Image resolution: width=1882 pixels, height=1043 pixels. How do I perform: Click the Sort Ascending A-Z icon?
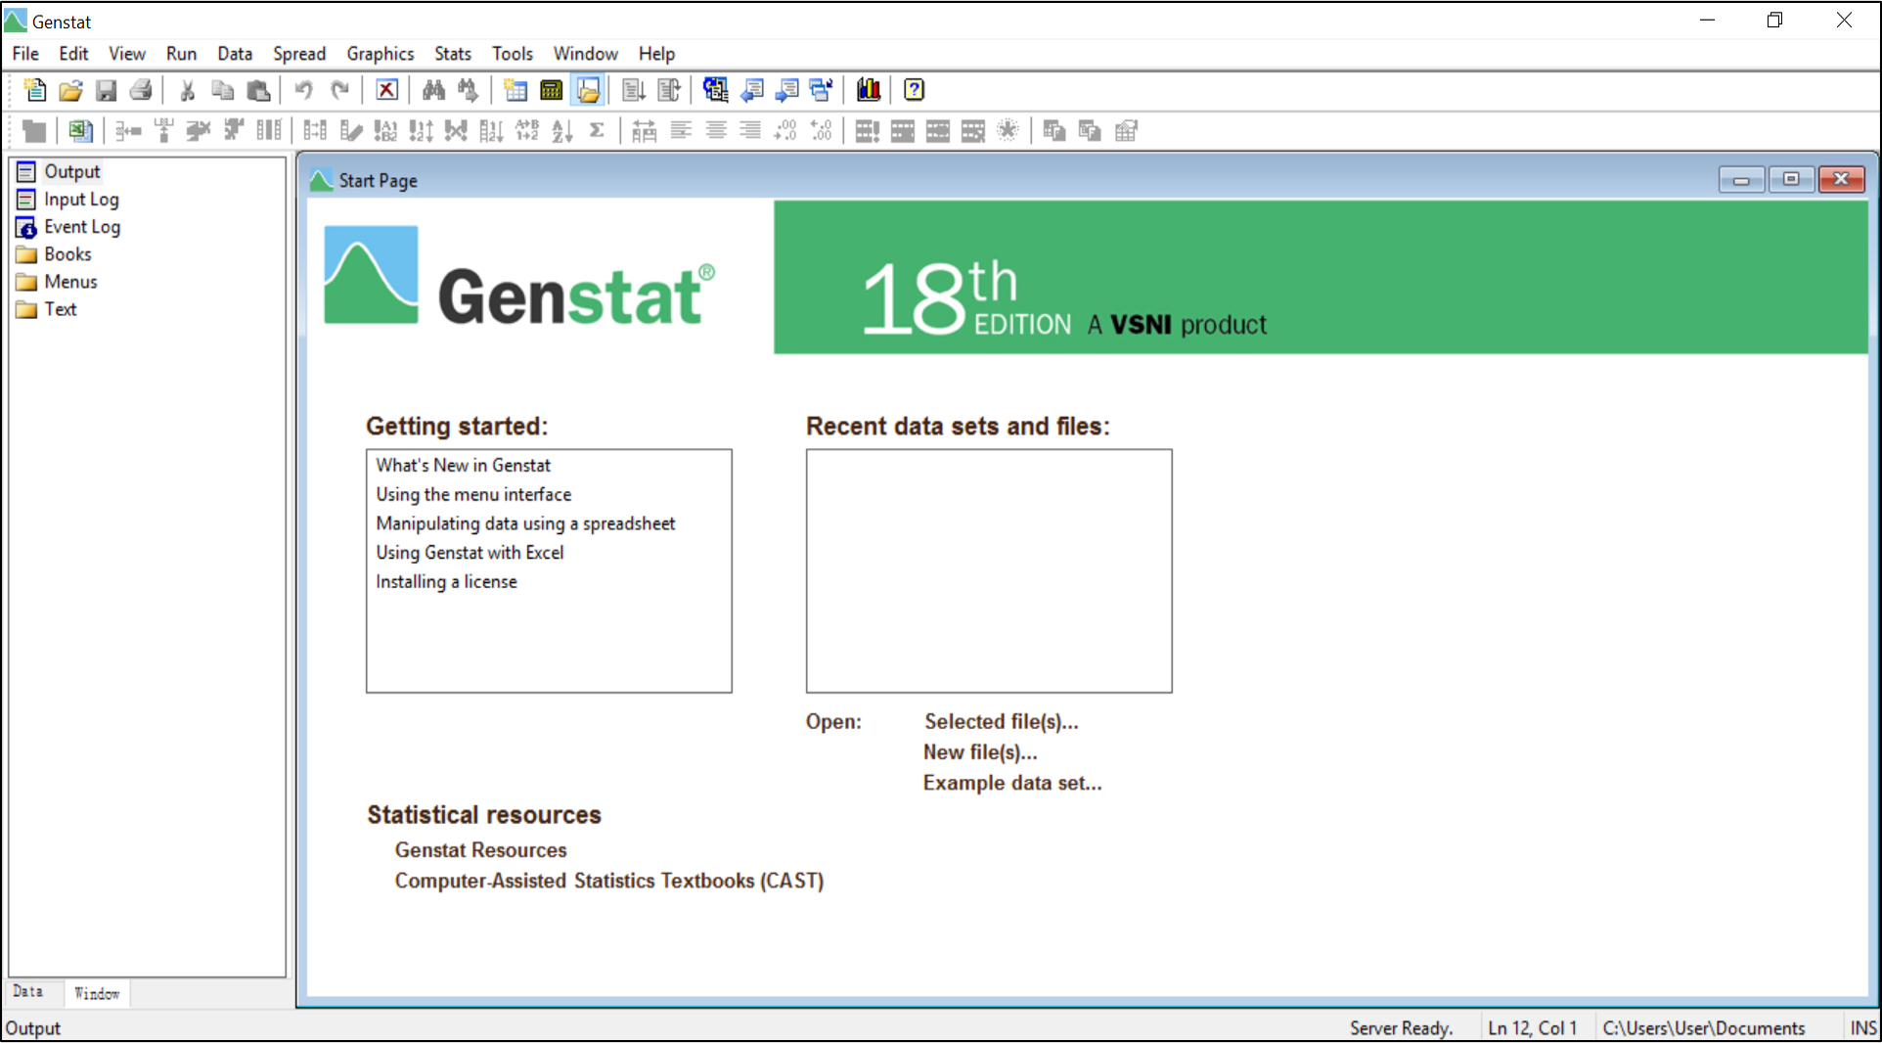pyautogui.click(x=561, y=130)
